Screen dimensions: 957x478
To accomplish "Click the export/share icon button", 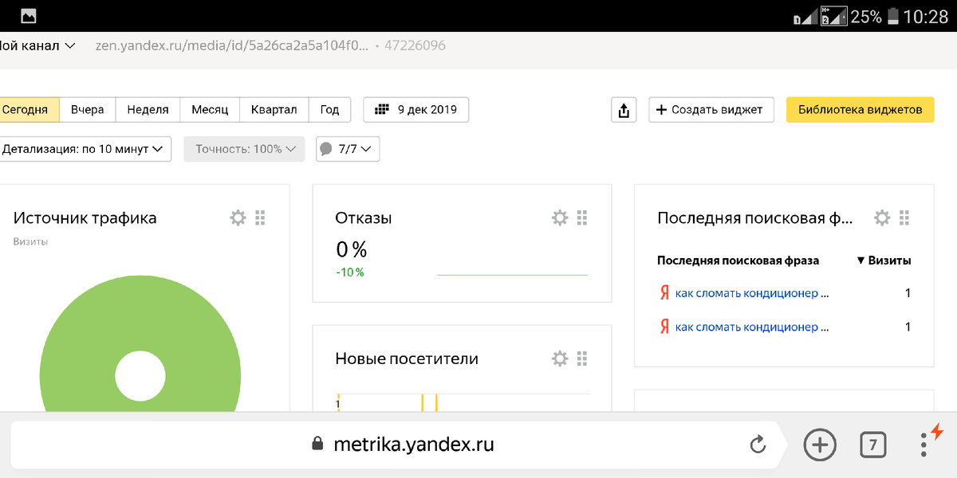I will point(624,110).
